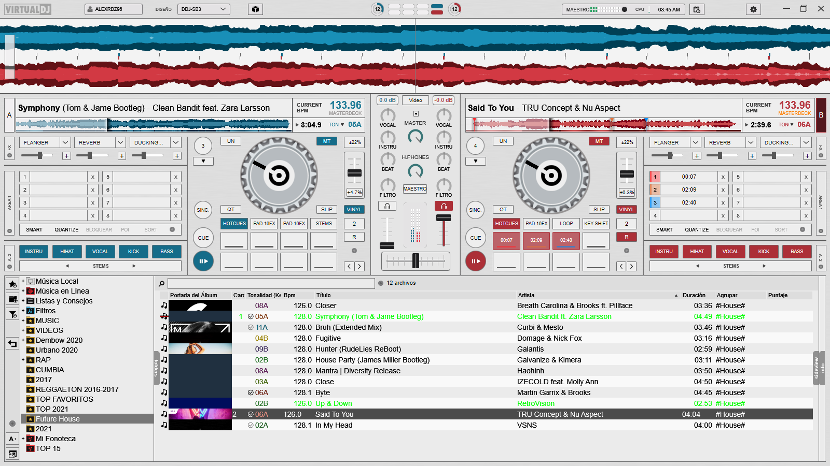
Task: Expand the Música en Línea tree node
Action: point(23,291)
